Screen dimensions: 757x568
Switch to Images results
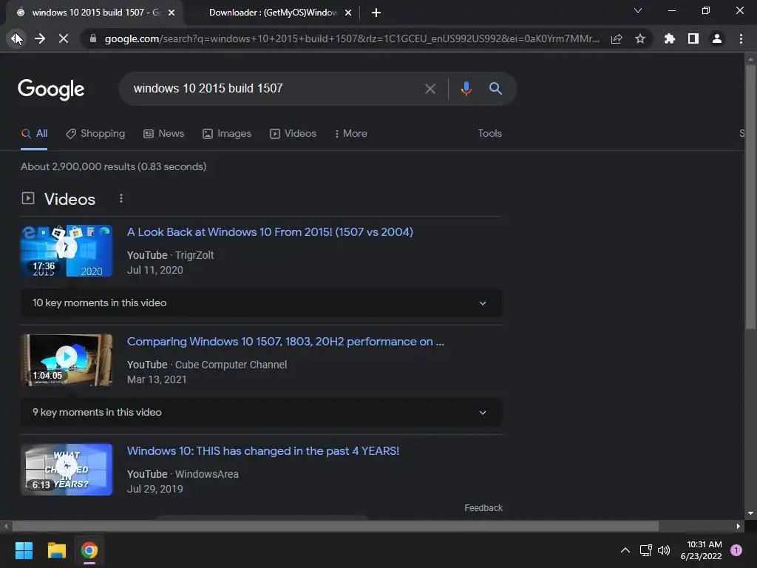click(227, 134)
